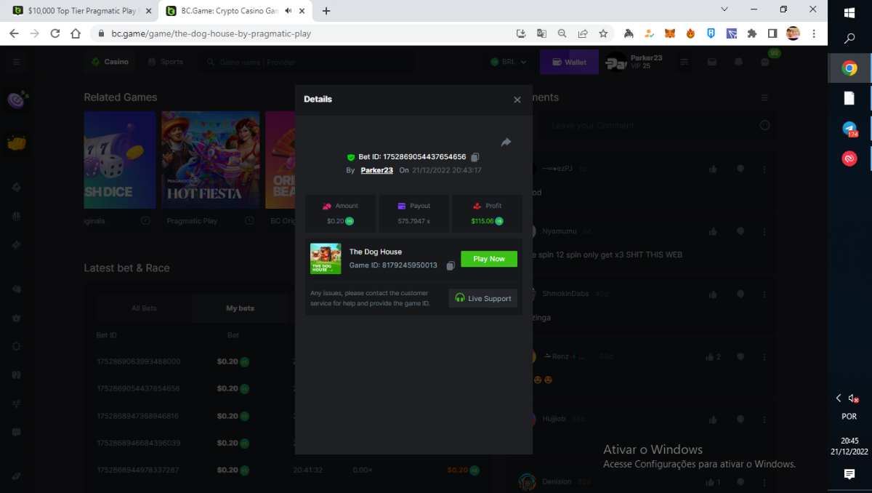Expand the Chrome tab search chevron

coord(724,9)
